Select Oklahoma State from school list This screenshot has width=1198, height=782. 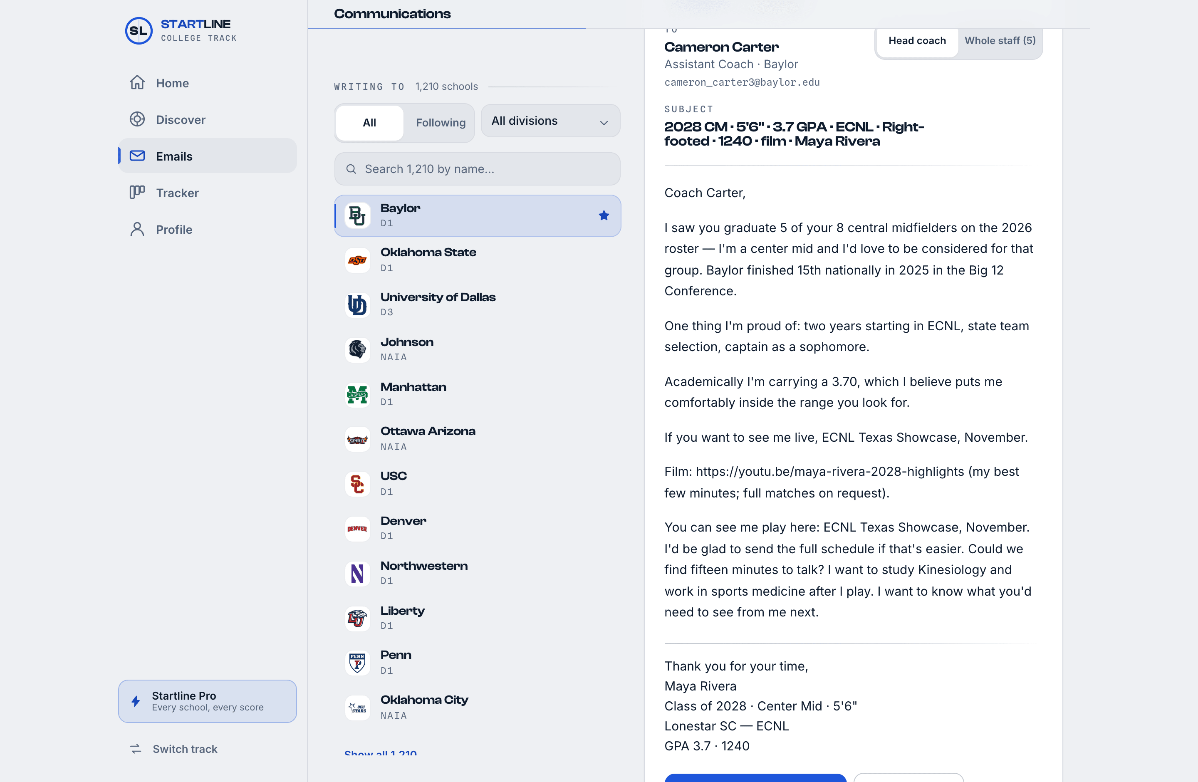click(x=477, y=260)
